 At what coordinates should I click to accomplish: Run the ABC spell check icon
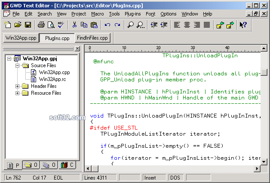pos(61,25)
